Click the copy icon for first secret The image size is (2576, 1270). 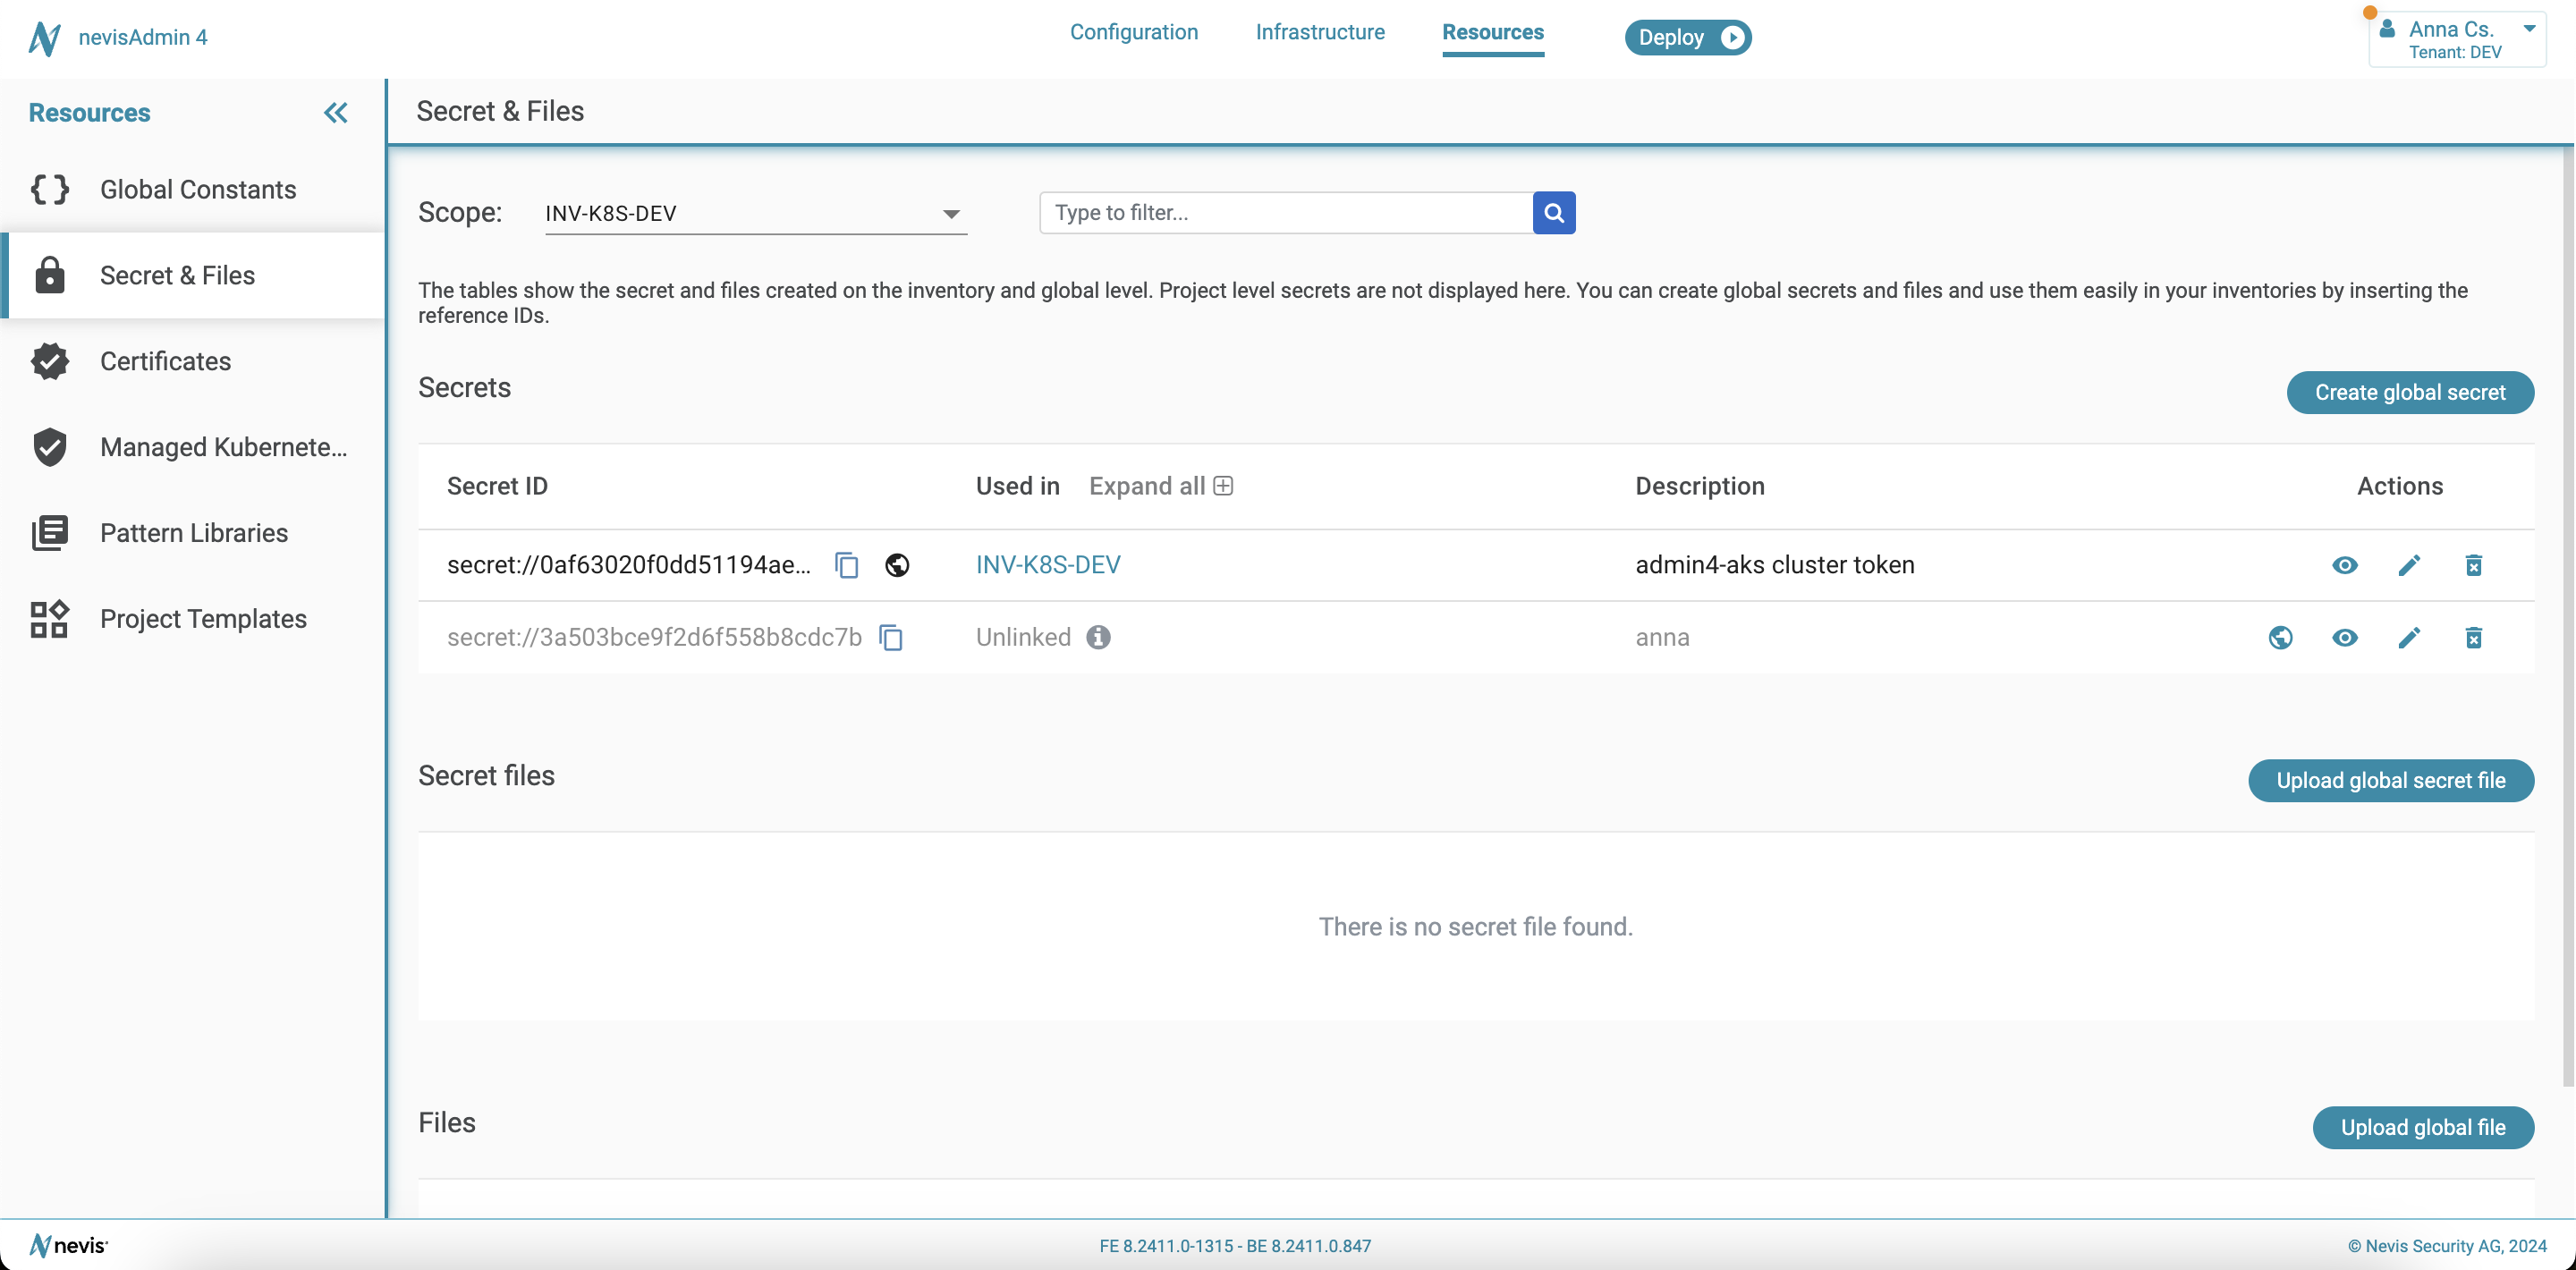pyautogui.click(x=848, y=565)
